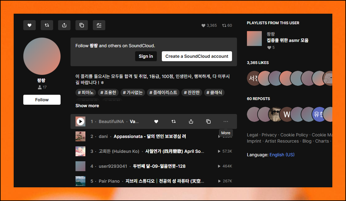Viewport: 346px width, 201px height.
Task: Open the 짬짱 user avatar
Action: point(42,56)
